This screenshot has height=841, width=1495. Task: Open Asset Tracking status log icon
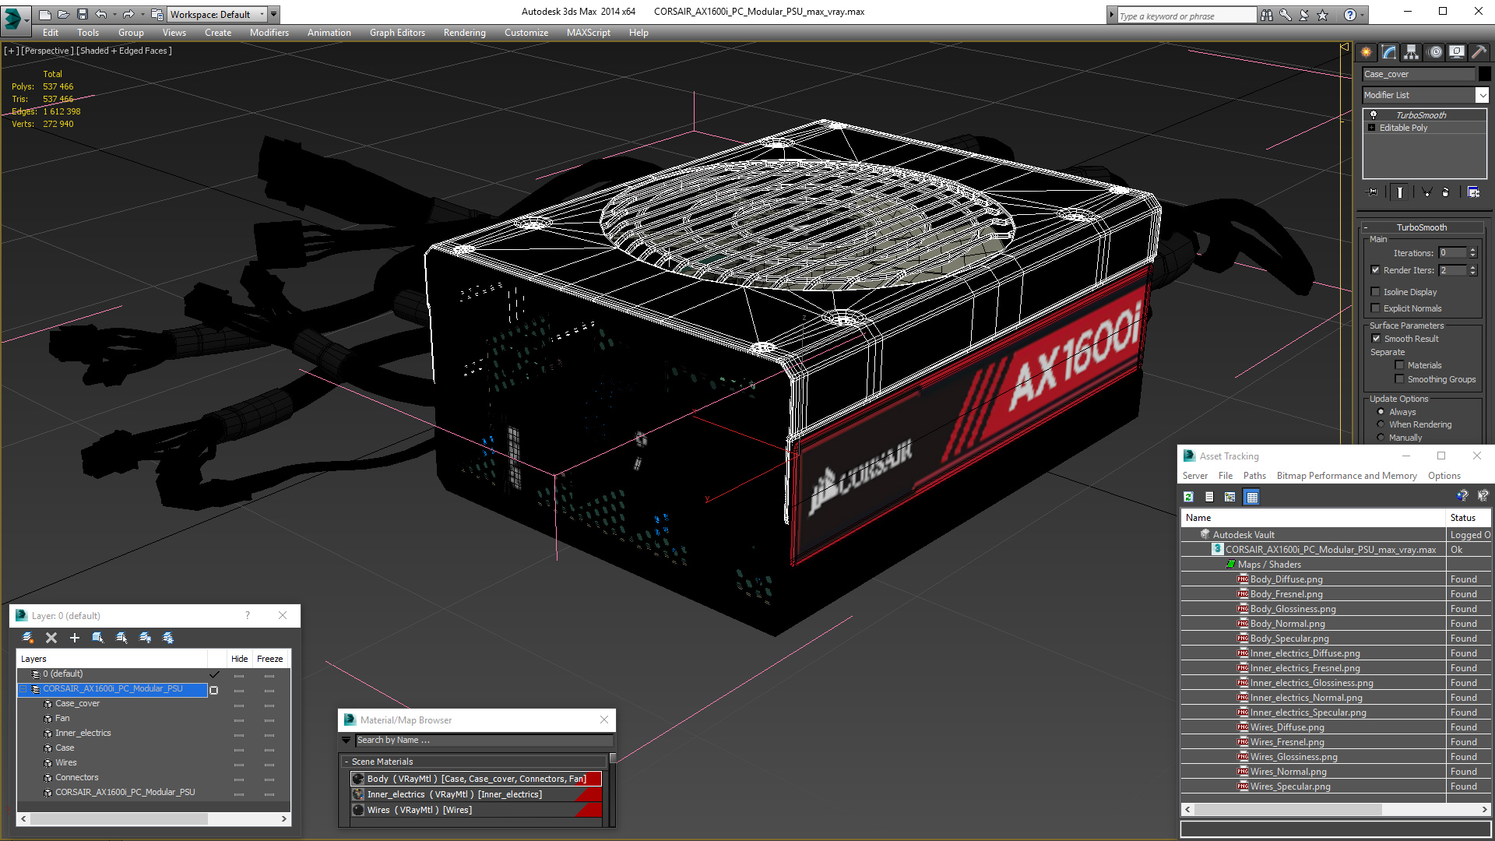click(x=1209, y=497)
